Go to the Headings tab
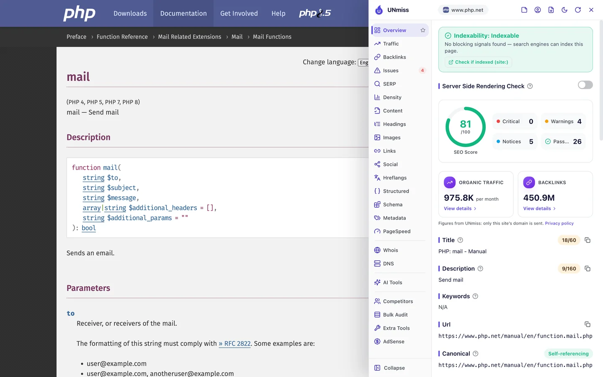 coord(400,124)
